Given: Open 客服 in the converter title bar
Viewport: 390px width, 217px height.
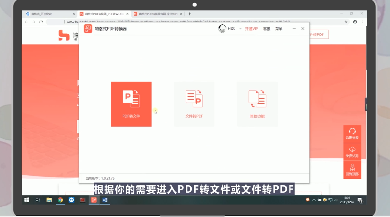Looking at the screenshot, I should pos(267,29).
